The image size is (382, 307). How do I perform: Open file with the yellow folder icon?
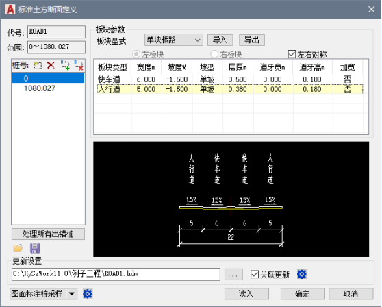18,248
